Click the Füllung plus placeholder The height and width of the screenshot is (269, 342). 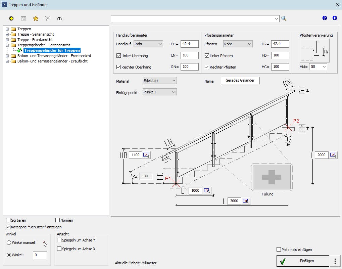[272, 177]
